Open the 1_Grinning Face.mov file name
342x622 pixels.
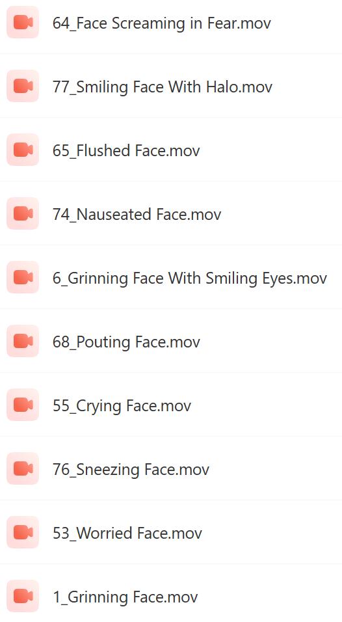point(125,597)
